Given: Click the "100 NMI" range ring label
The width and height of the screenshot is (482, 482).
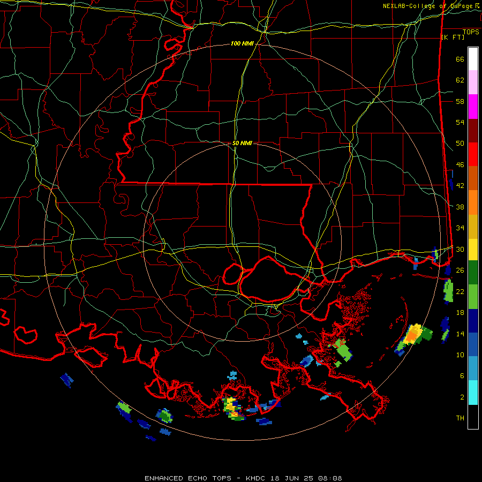Looking at the screenshot, I should point(242,44).
